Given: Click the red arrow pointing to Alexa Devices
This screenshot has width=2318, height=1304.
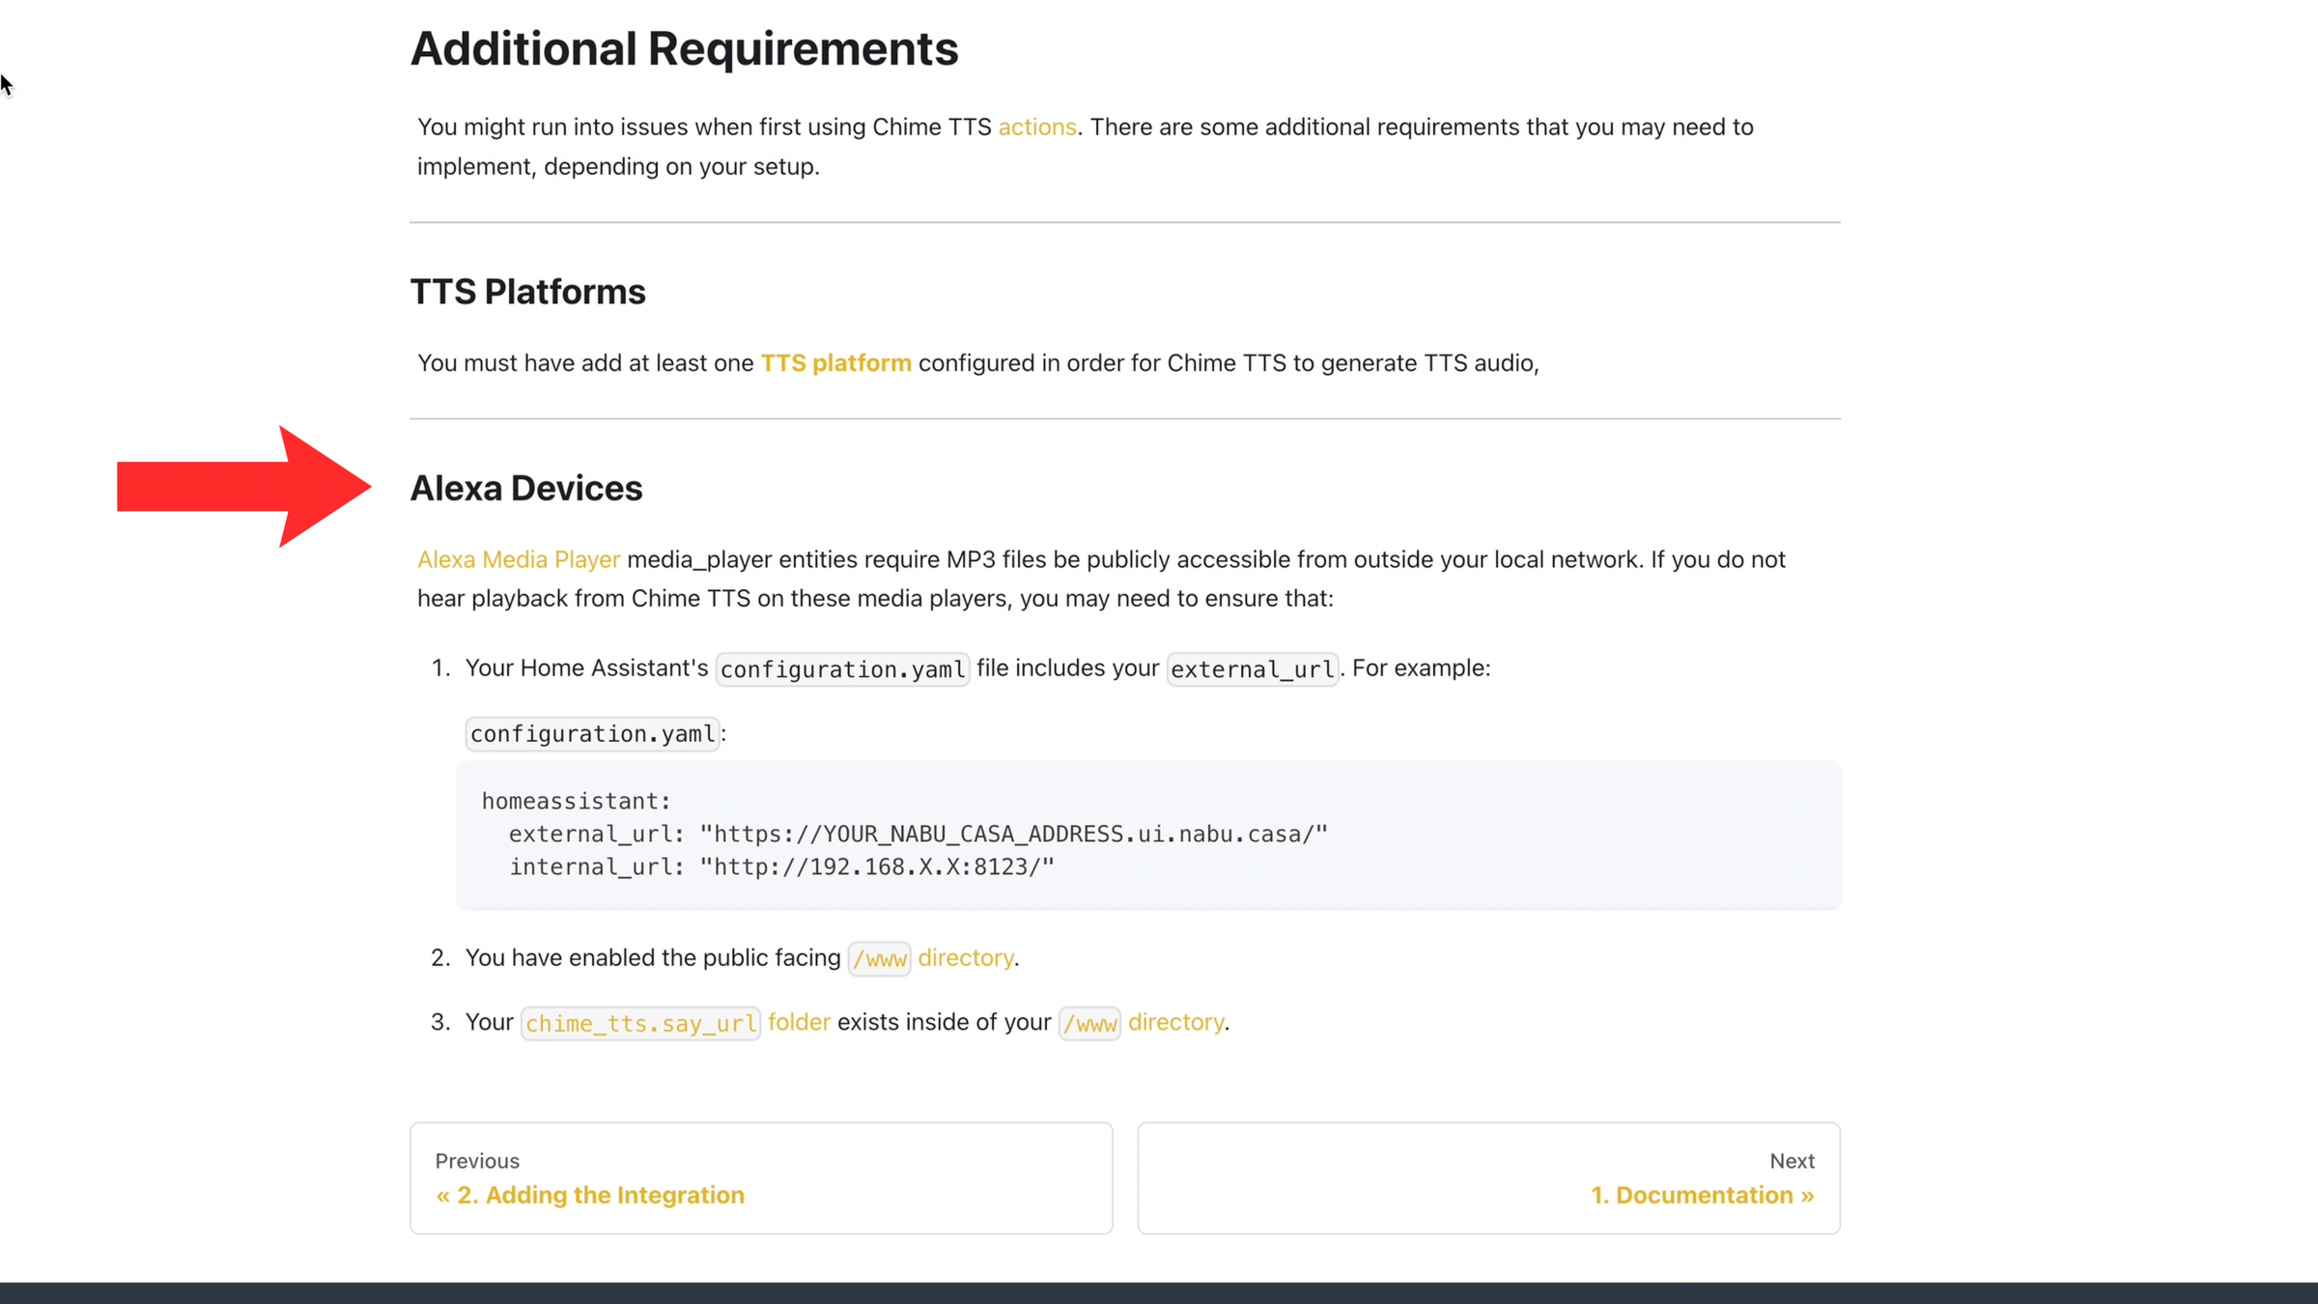Looking at the screenshot, I should coord(243,486).
